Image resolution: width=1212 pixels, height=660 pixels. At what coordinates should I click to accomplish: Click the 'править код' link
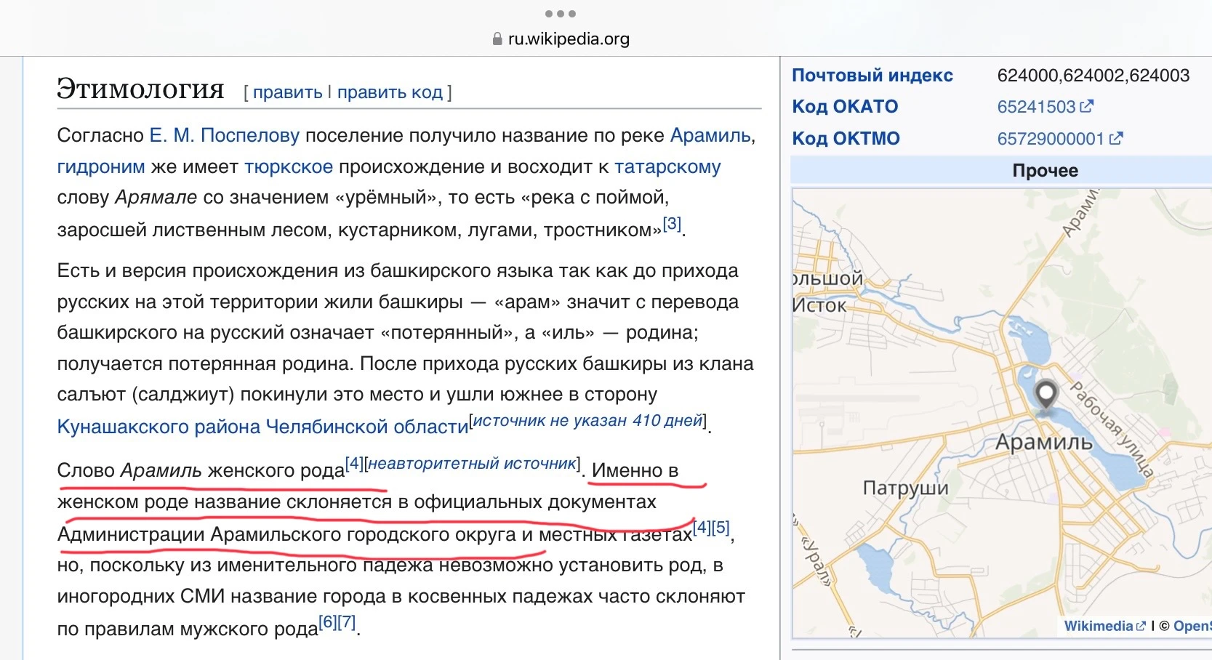[390, 92]
